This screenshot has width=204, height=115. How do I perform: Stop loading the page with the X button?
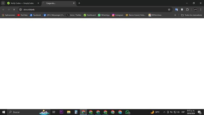pyautogui.click(x=14, y=10)
